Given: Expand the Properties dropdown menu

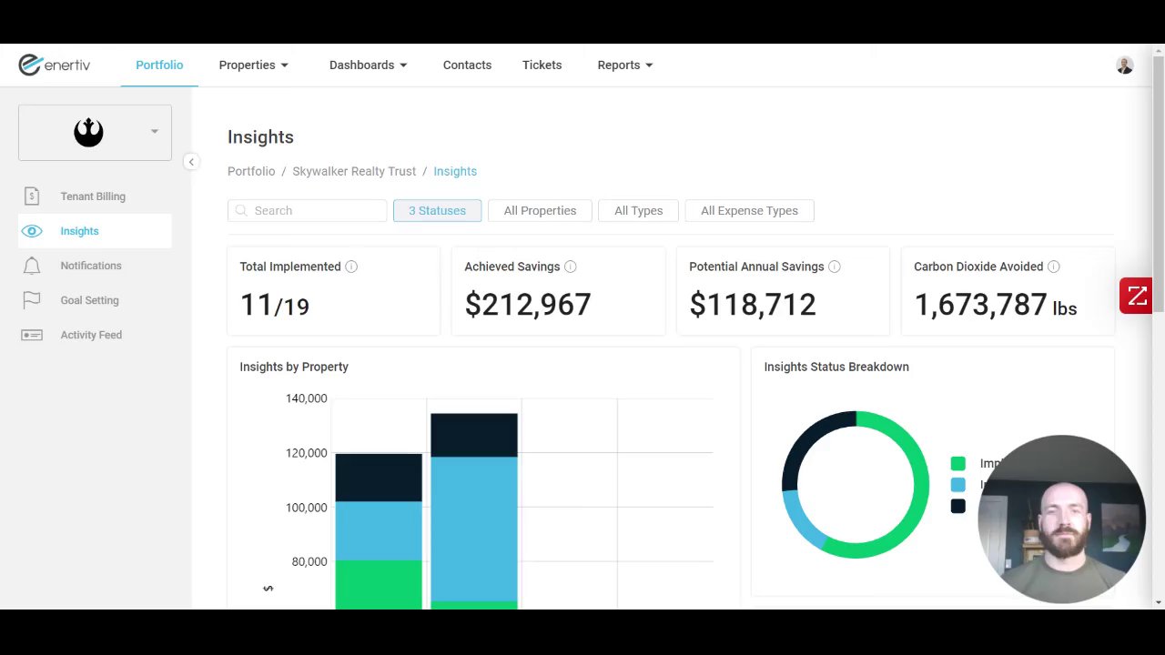Looking at the screenshot, I should pos(254,65).
